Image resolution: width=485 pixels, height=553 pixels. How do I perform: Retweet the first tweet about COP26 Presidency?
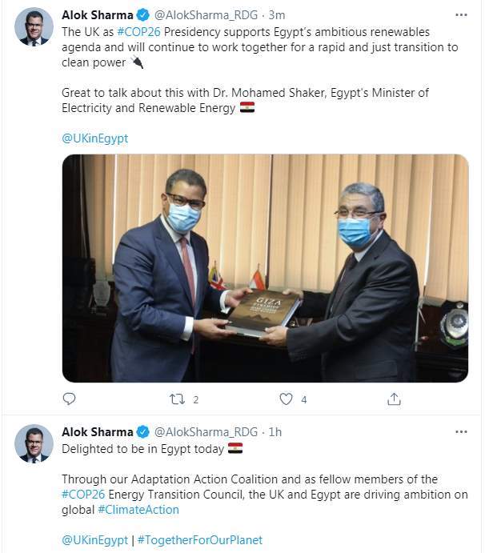177,399
